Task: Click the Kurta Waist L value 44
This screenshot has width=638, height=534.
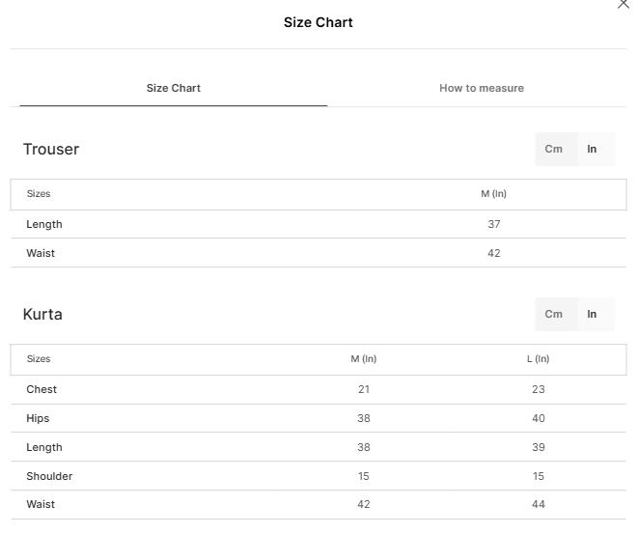Action: 539,504
